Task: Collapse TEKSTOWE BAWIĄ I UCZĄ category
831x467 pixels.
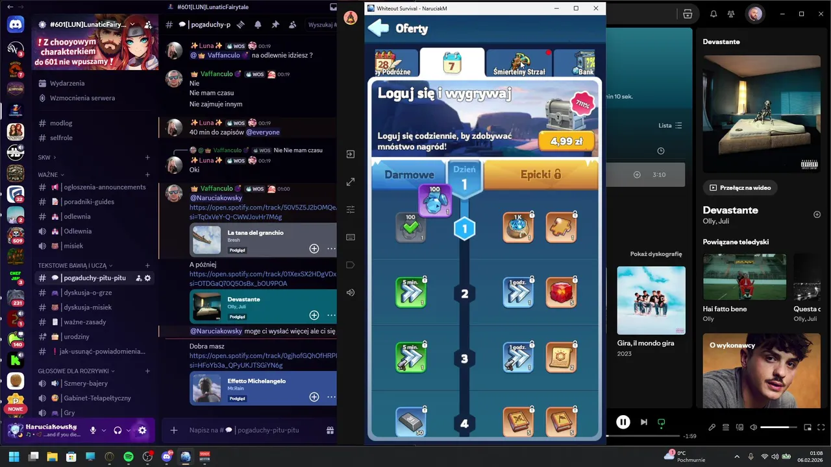Action: [x=75, y=265]
